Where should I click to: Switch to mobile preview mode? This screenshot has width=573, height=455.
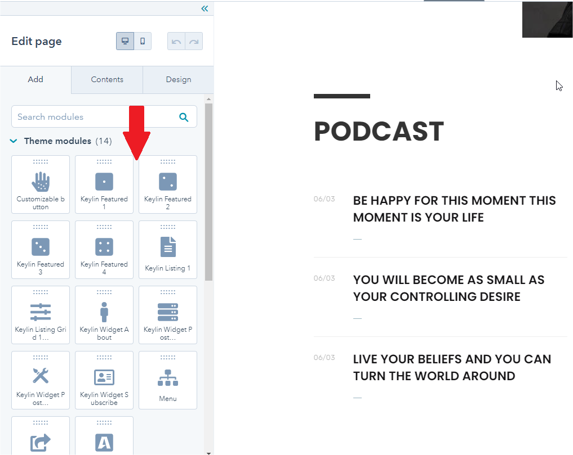click(x=143, y=42)
